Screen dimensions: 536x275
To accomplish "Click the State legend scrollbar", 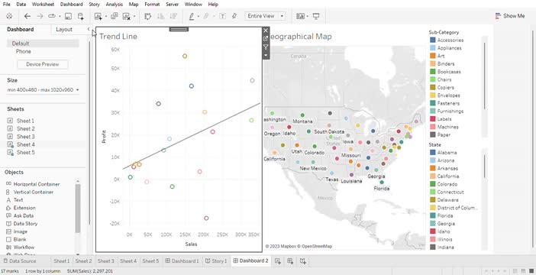I will coord(485,166).
